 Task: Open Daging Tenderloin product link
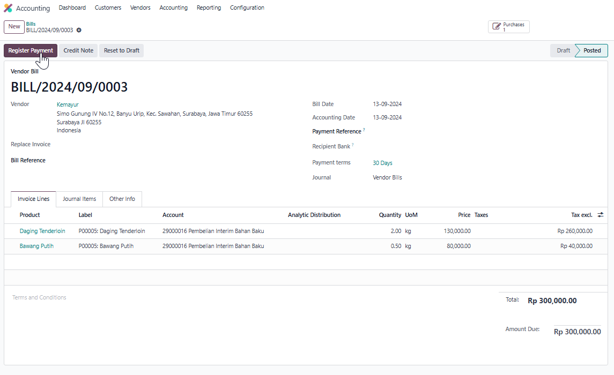(42, 231)
